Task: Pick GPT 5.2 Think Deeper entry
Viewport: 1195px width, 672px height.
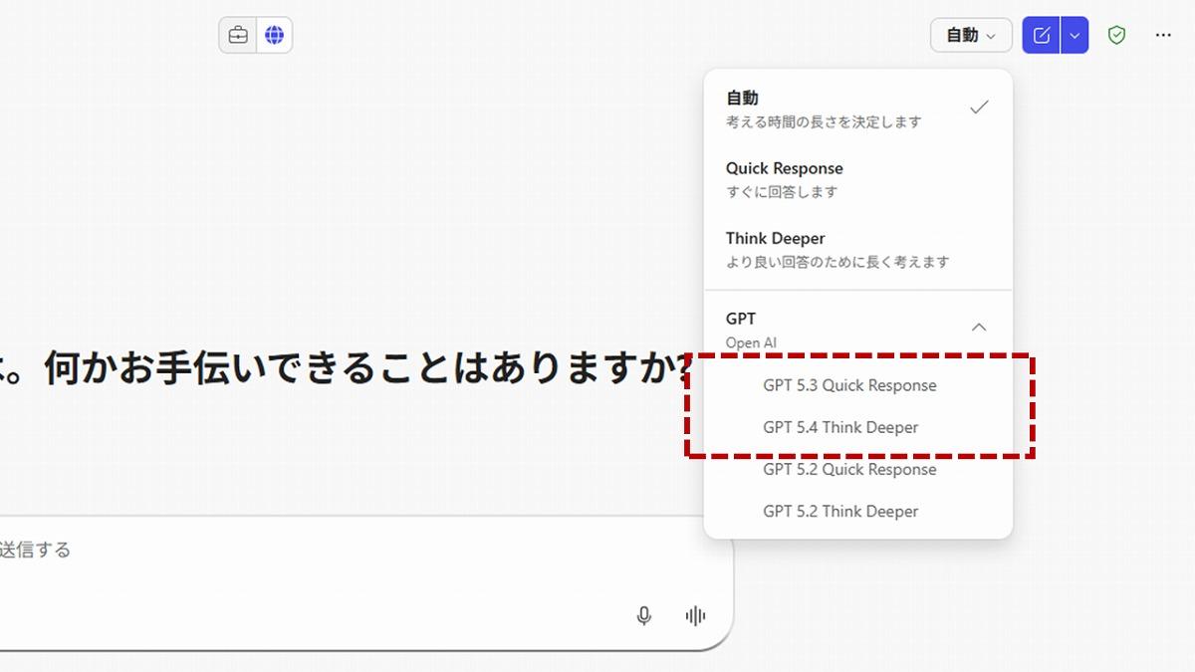Action: point(840,511)
